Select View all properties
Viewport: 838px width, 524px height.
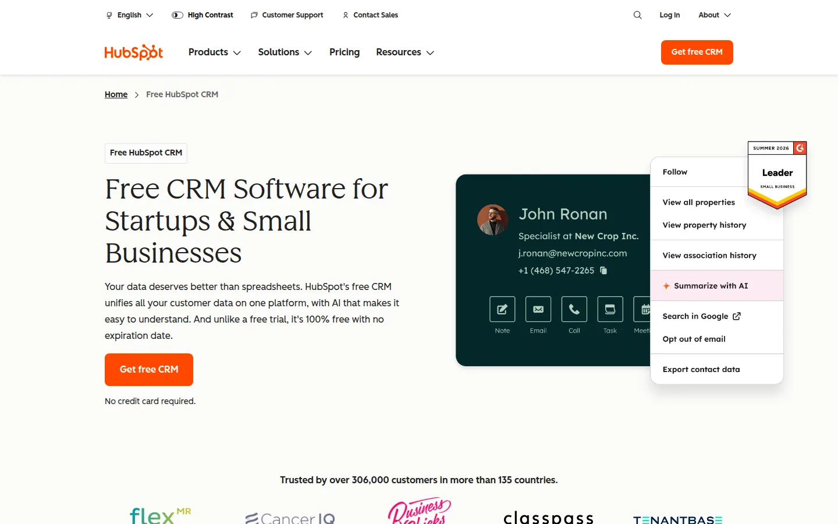pos(699,202)
